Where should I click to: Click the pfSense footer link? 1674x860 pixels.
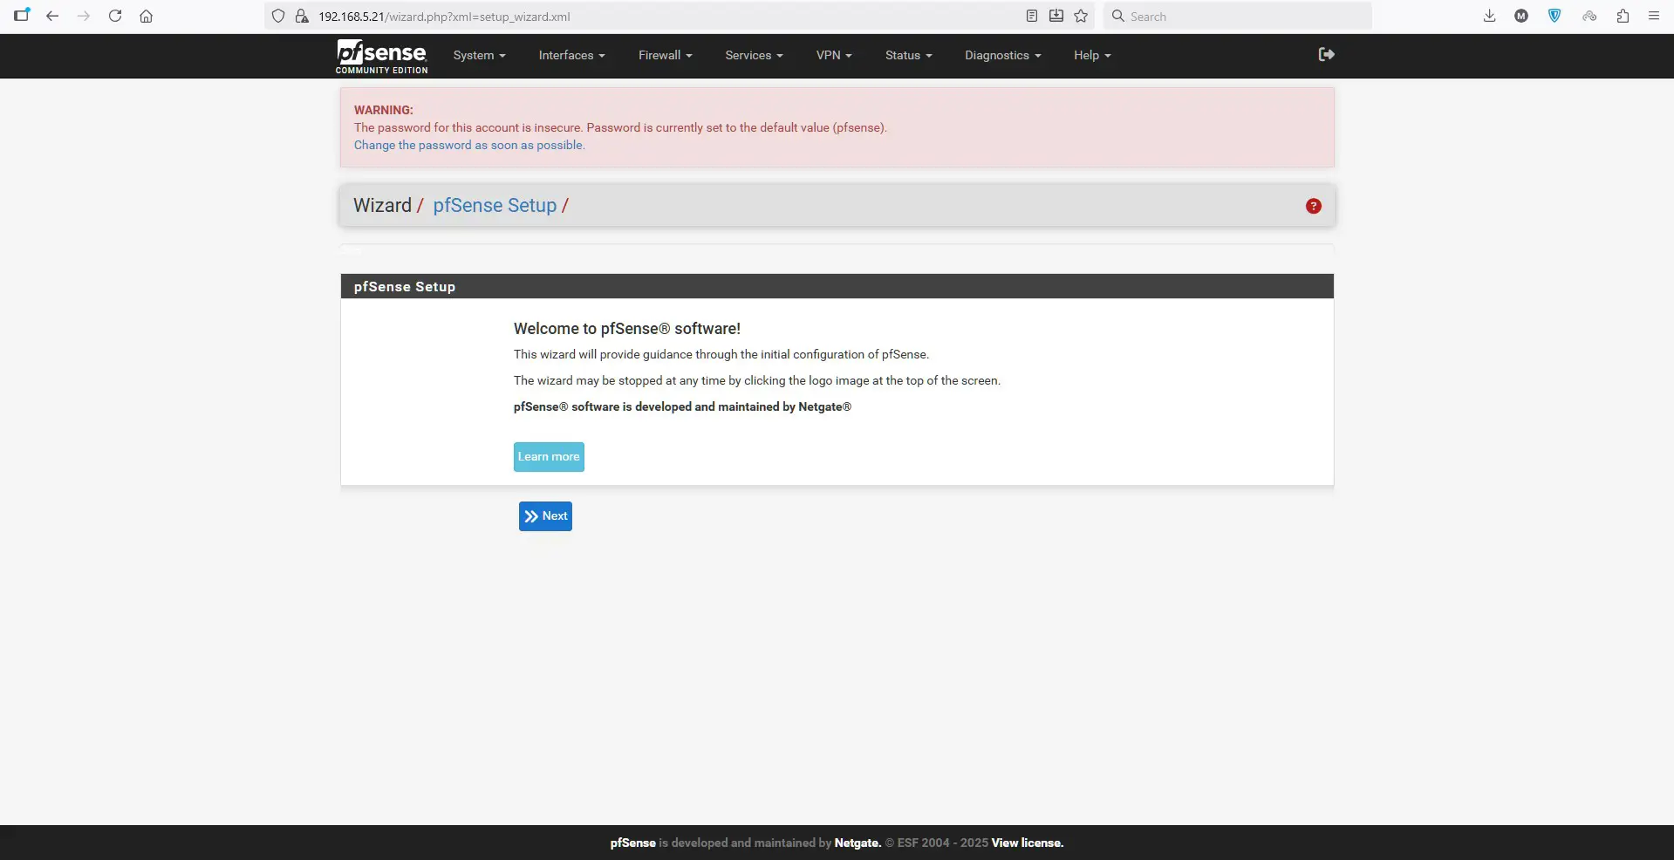(x=632, y=843)
